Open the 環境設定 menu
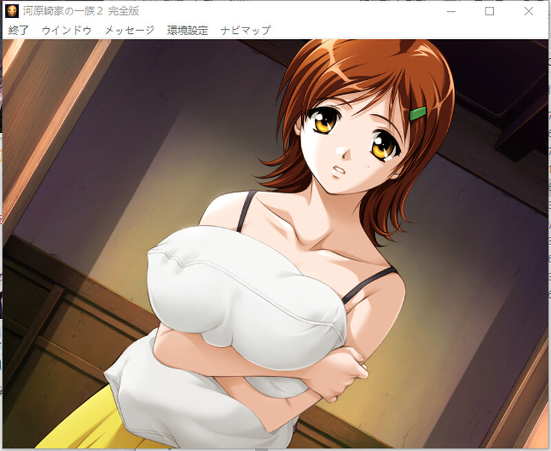 click(187, 30)
